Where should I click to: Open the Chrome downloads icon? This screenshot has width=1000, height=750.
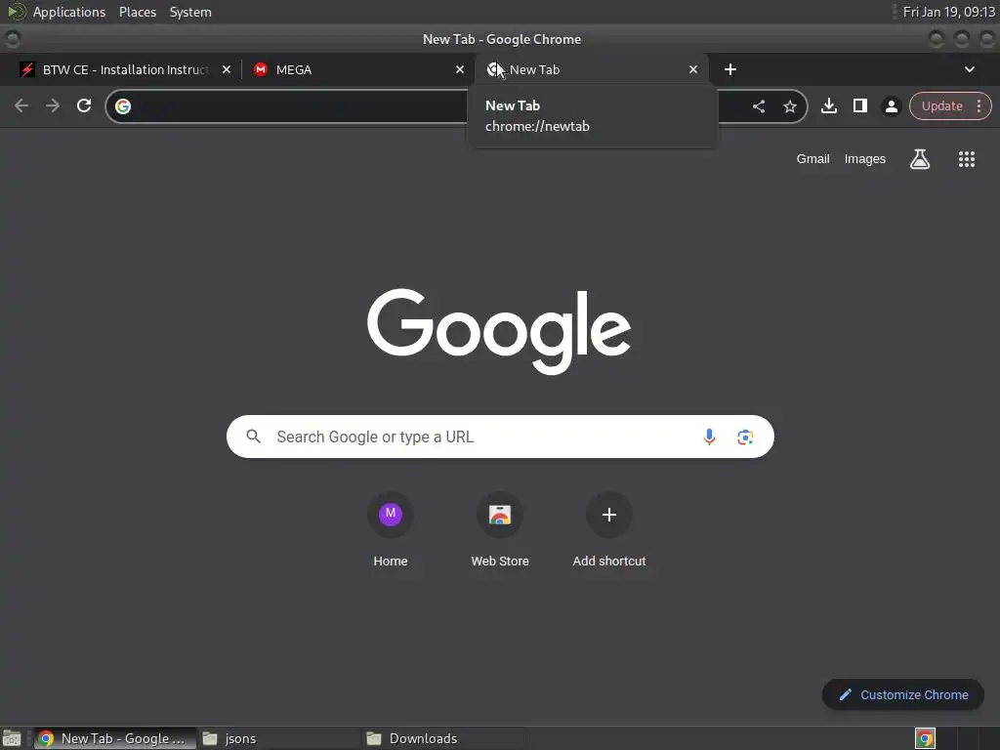point(828,105)
